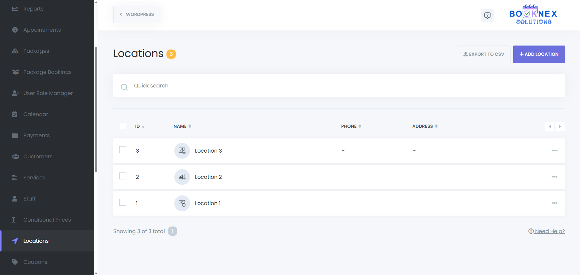Image resolution: width=580 pixels, height=275 pixels.
Task: Click the Calendar icon in the sidebar
Action: click(15, 114)
